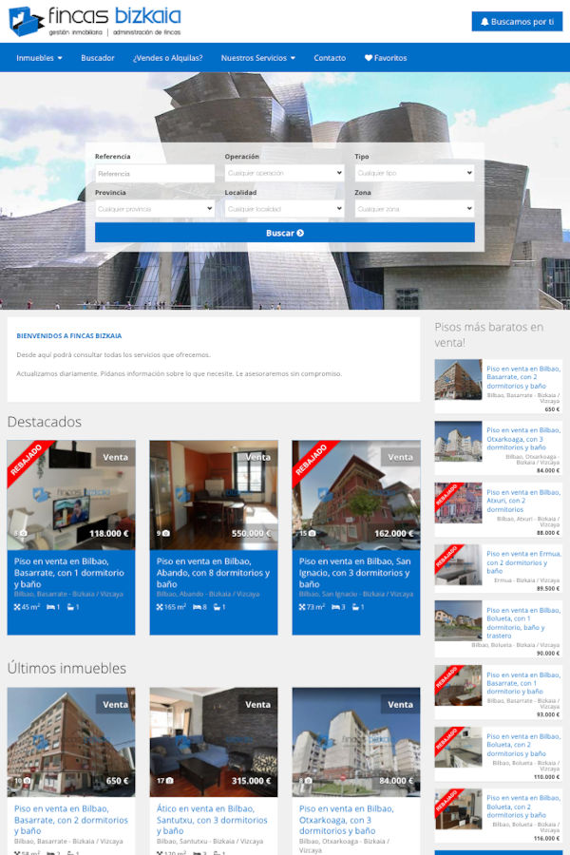Open Piso en venta Abando 8 dormitorios link
570x855 pixels.
click(x=213, y=573)
